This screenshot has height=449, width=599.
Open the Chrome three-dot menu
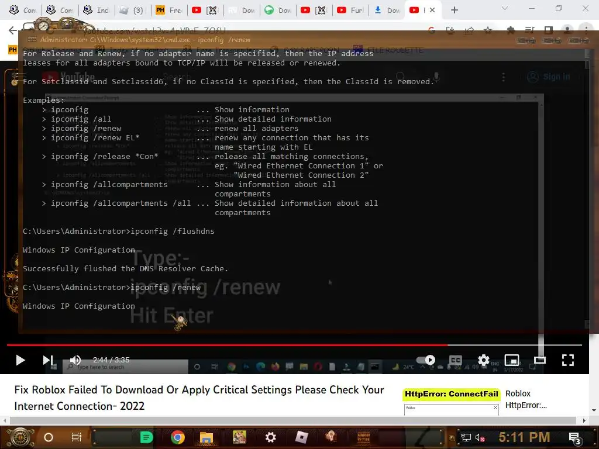[586, 30]
